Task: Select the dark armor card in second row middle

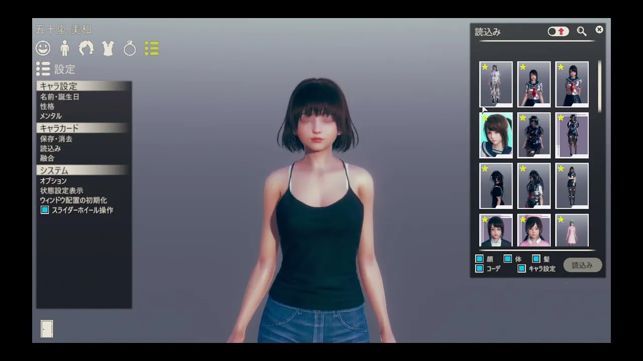Action: (534, 135)
